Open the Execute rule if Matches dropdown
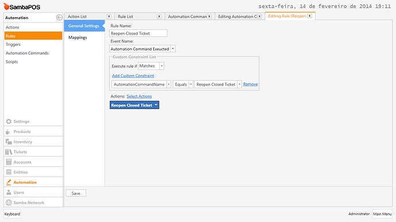396x222 pixels. 162,66
